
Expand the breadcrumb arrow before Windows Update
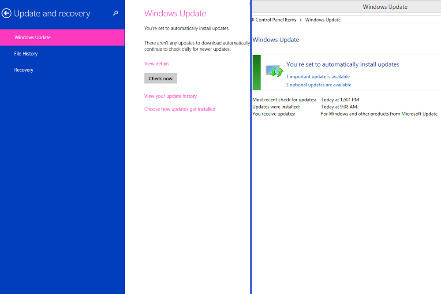click(301, 20)
